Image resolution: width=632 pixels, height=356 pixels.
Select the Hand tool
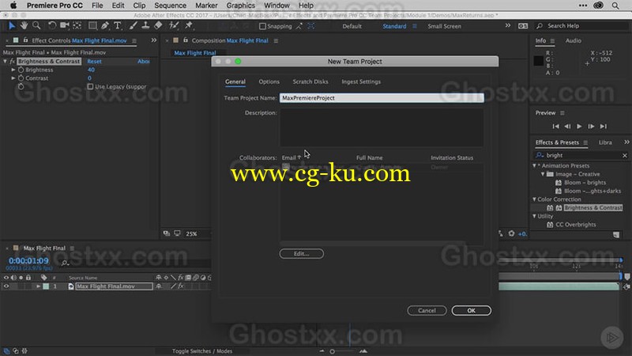(x=24, y=26)
